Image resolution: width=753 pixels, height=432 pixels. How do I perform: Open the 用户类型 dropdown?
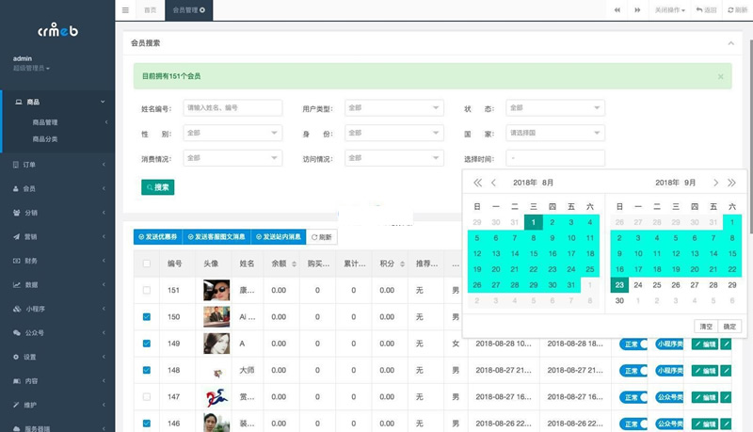[394, 108]
